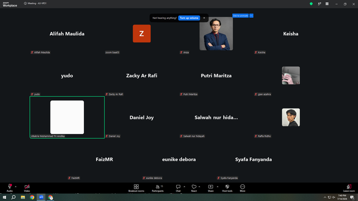Viewport: 358px width, 201px height.
Task: Click Zoom Workplace logo
Action: [x=10, y=4]
